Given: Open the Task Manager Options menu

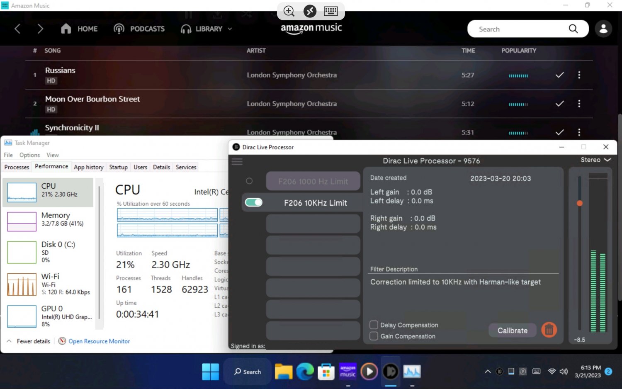Looking at the screenshot, I should coord(29,155).
